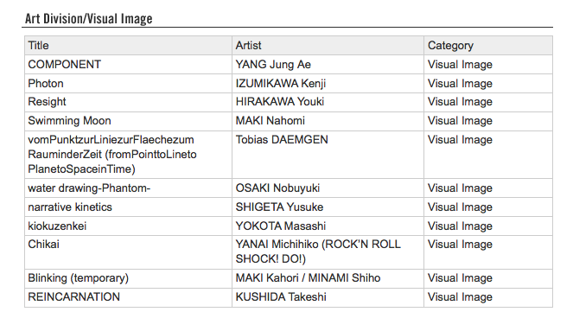The image size is (573, 331).
Task: Select artist Tobias DAEMGEN
Action: click(282, 139)
